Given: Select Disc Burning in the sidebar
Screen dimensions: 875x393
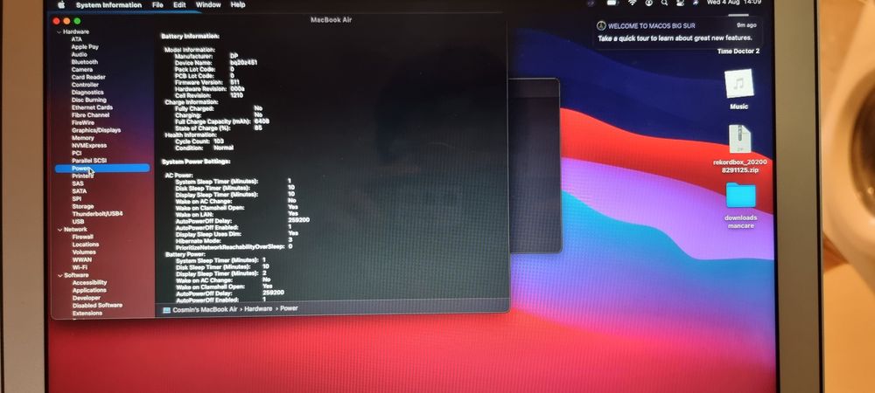Looking at the screenshot, I should [x=88, y=100].
